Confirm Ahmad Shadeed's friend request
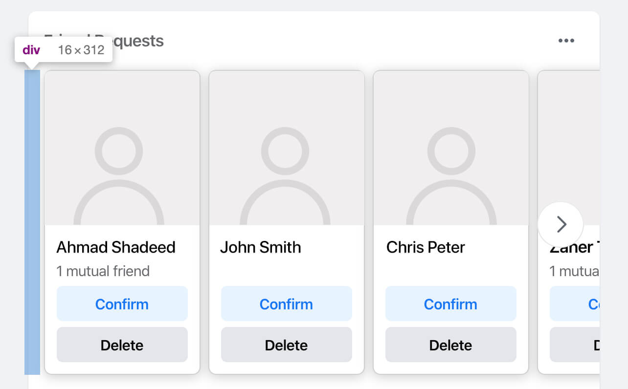 tap(122, 304)
